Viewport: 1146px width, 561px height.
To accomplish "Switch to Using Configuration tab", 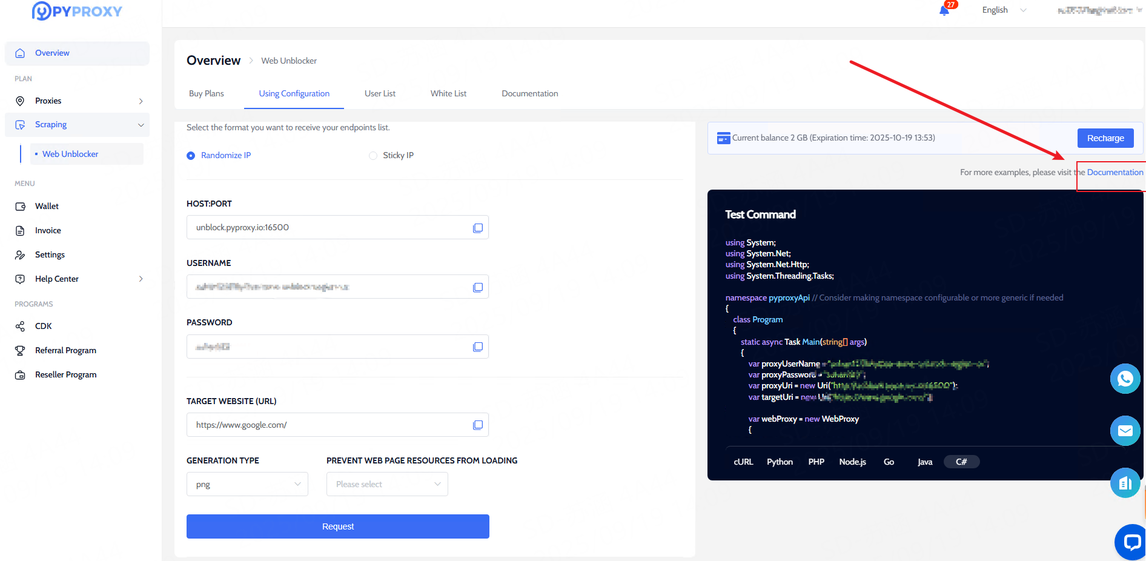I will pos(294,94).
